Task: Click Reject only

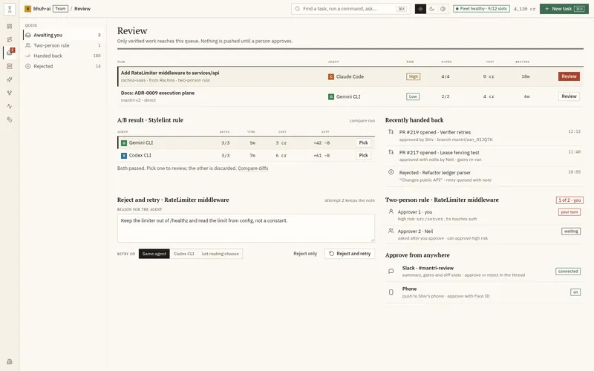Action: 305,254
